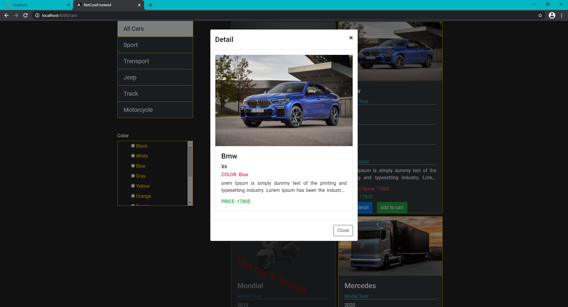The image size is (568, 307).
Task: Click the address bar URL localhost:4200/cars
Action: [x=59, y=15]
